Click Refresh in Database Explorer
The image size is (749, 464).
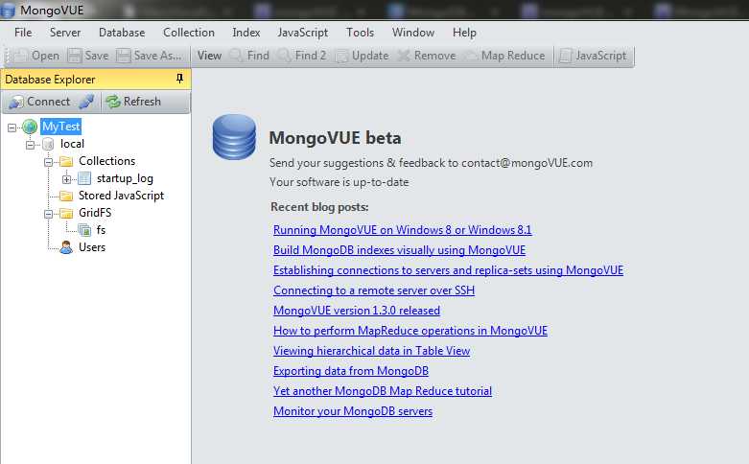[133, 102]
